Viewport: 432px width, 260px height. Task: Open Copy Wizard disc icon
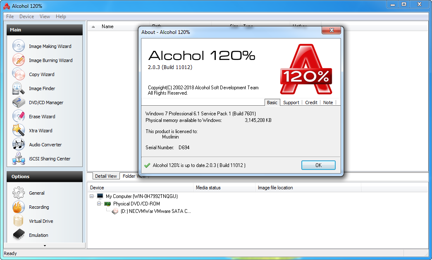pyautogui.click(x=19, y=74)
